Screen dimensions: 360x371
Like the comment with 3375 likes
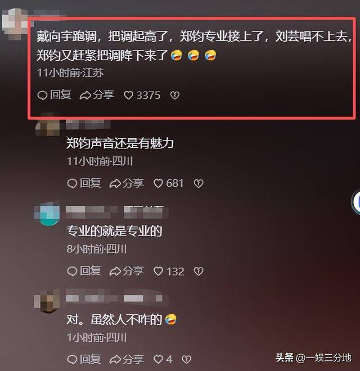142,95
